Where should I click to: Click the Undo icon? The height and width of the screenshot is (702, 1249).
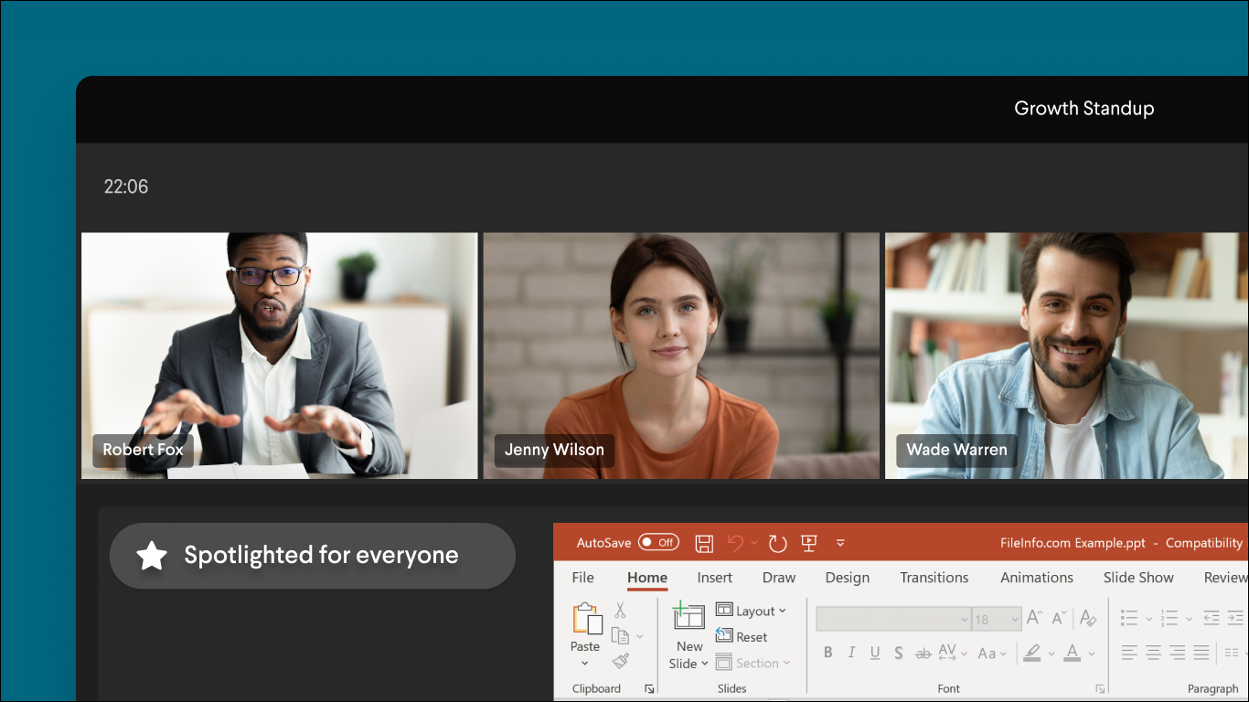(x=735, y=543)
